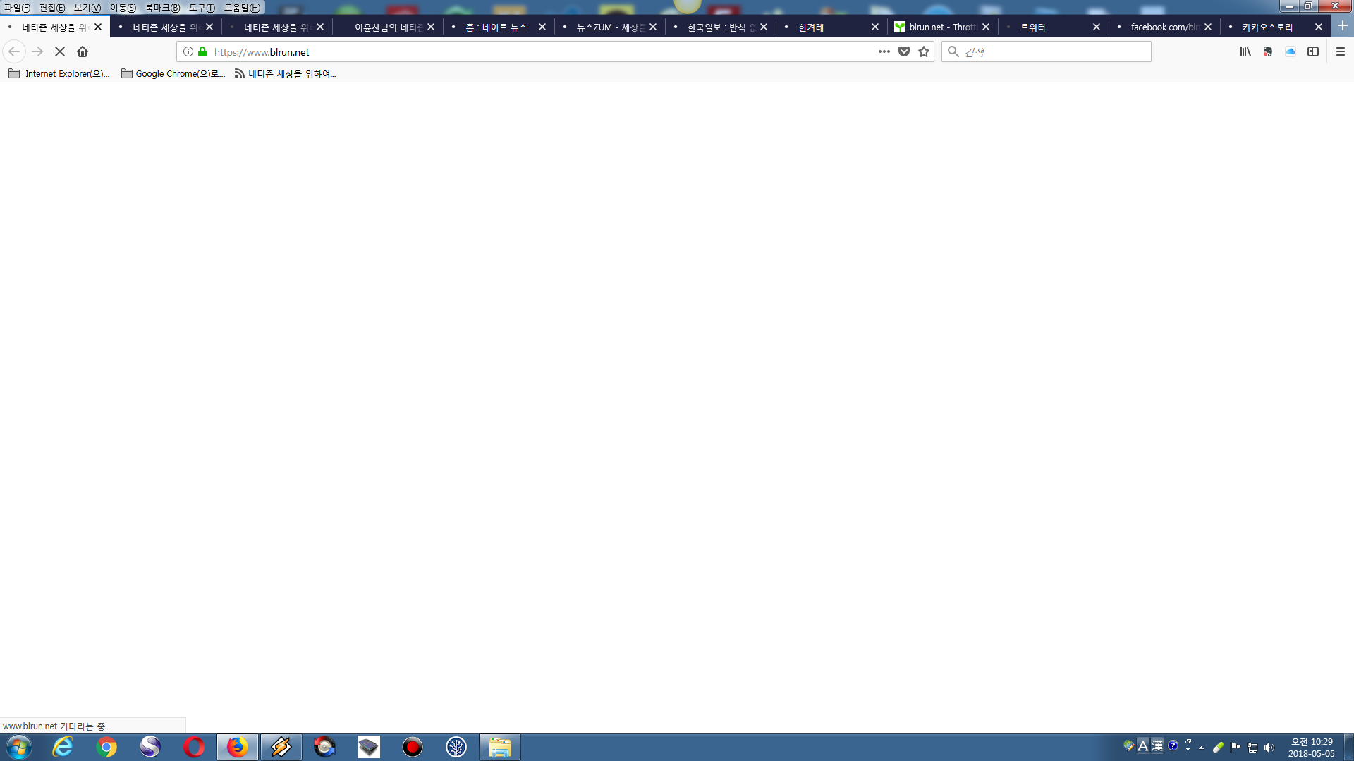This screenshot has width=1354, height=761.
Task: Open the 보기(V) menu
Action: pos(87,8)
